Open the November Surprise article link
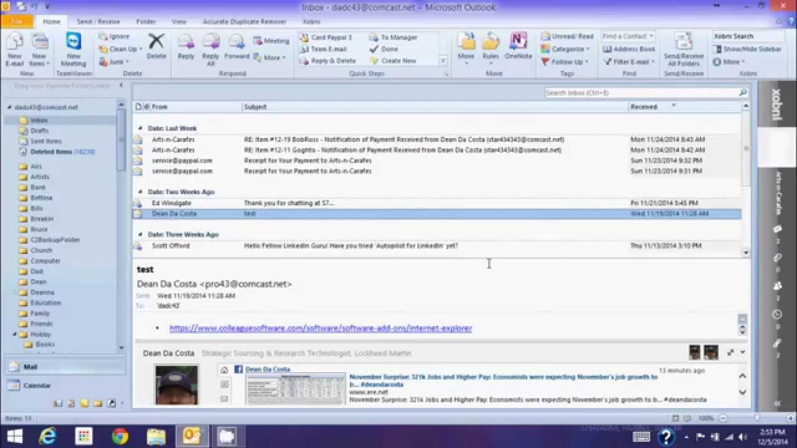 click(x=503, y=380)
